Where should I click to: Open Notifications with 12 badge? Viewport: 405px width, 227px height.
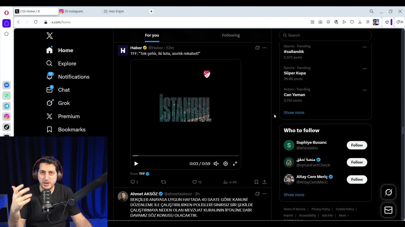pyautogui.click(x=68, y=77)
